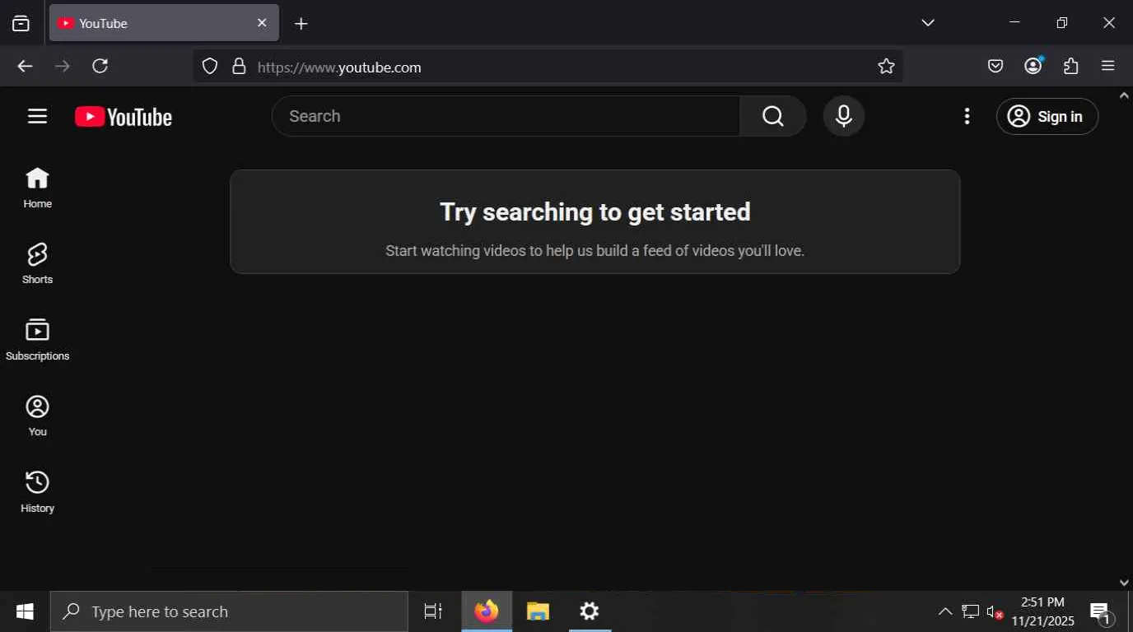Screen dimensions: 1133x632
Task: Open the network status tray icon
Action: (x=970, y=611)
